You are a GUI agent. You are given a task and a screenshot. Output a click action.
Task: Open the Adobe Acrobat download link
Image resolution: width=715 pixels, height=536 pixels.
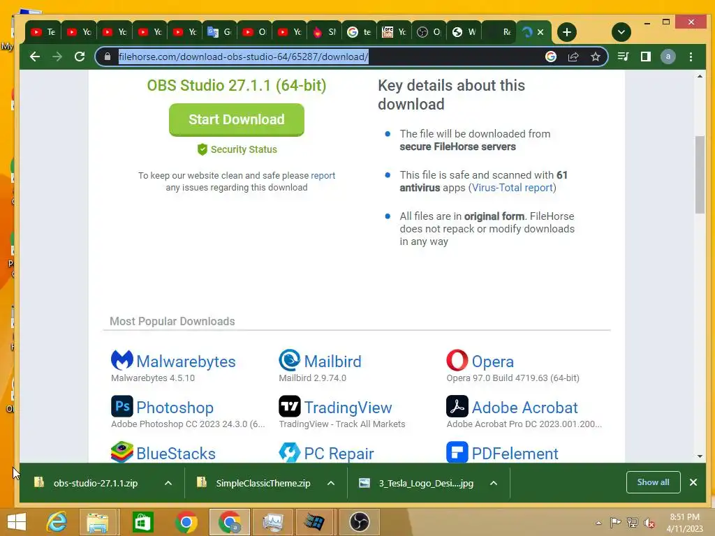[x=524, y=408]
